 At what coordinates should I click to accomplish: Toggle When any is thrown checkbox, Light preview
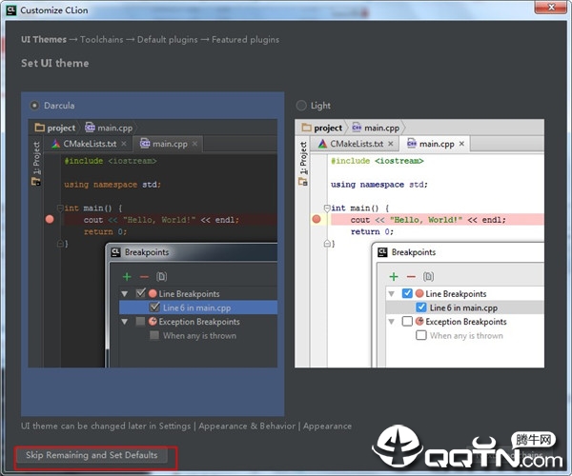coord(421,335)
